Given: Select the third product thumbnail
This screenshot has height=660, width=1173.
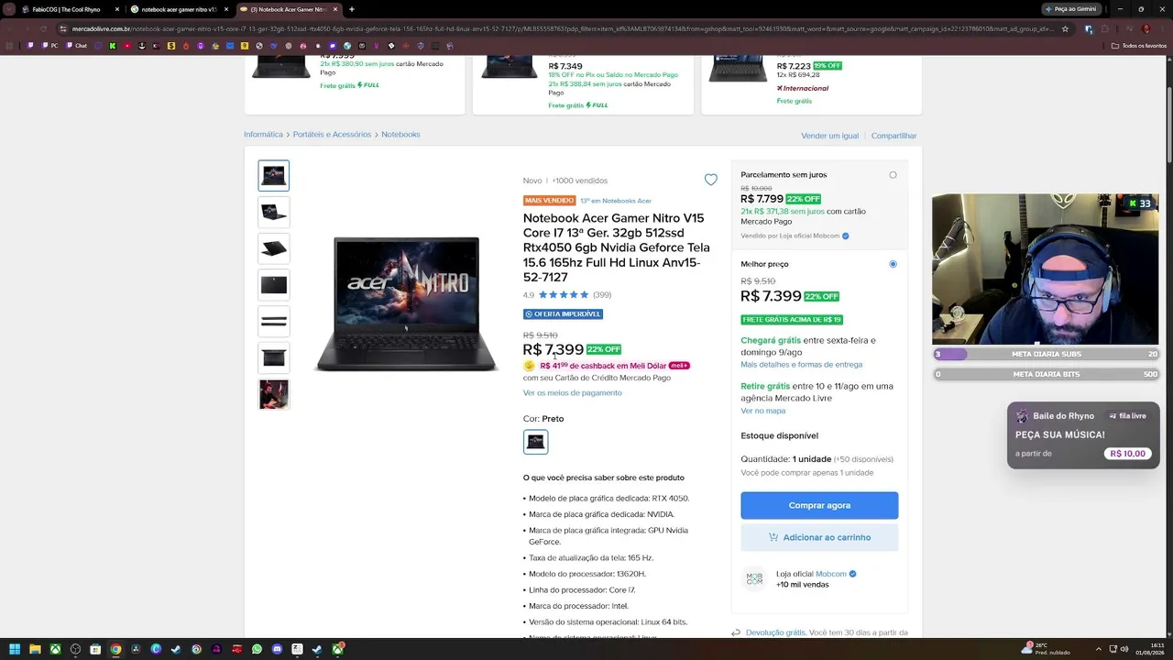Looking at the screenshot, I should point(274,248).
